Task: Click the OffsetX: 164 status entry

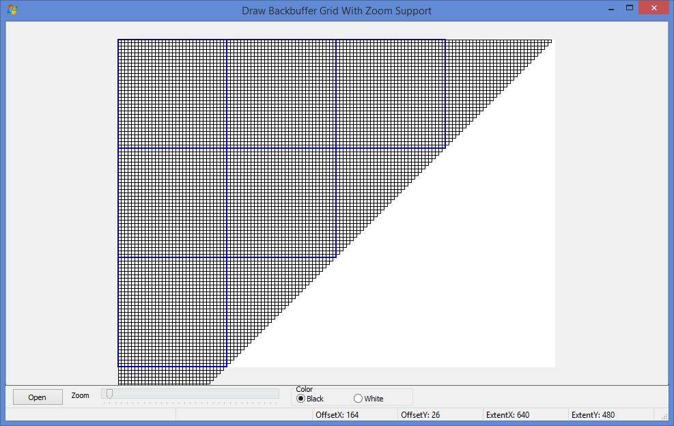Action: pyautogui.click(x=337, y=415)
